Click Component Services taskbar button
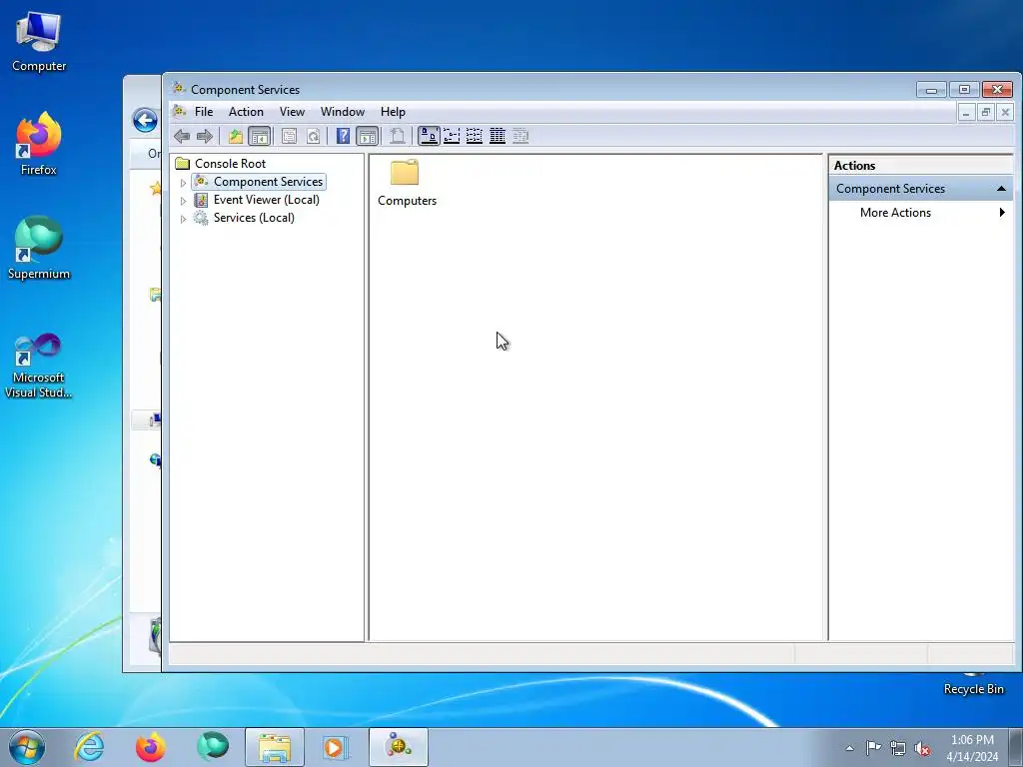 point(398,747)
